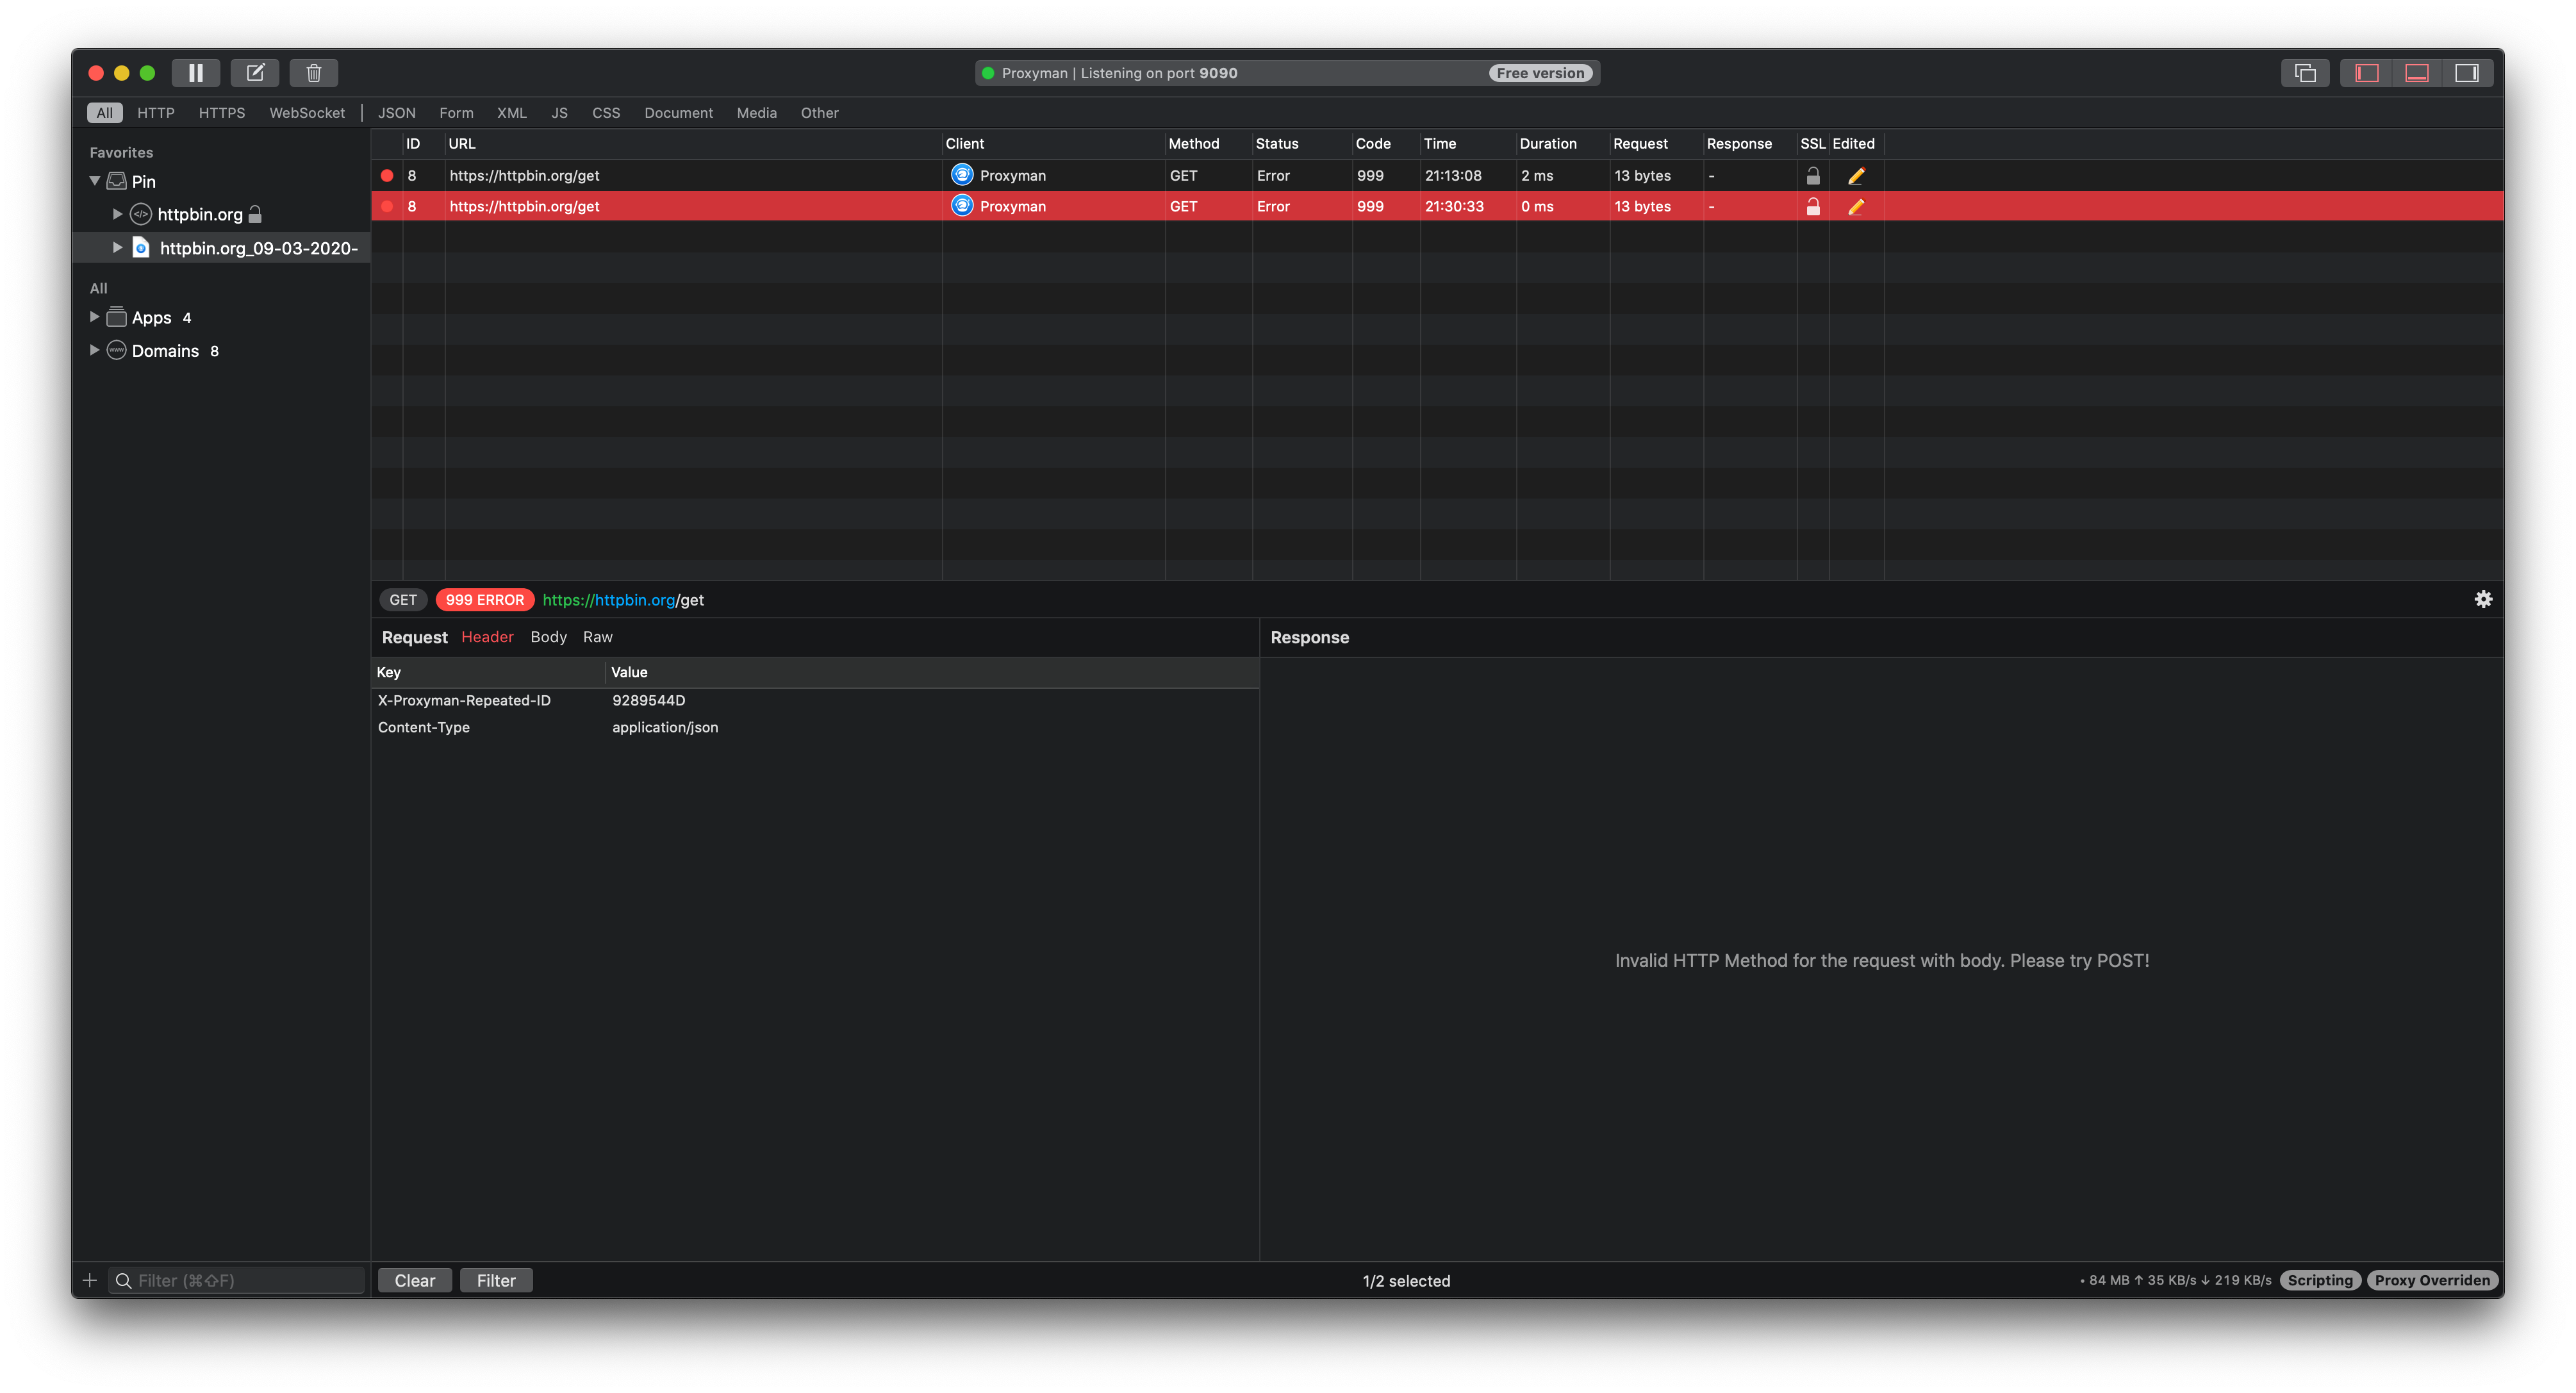Switch to multiple windows view using the duplicate-windows icon

[x=2306, y=72]
